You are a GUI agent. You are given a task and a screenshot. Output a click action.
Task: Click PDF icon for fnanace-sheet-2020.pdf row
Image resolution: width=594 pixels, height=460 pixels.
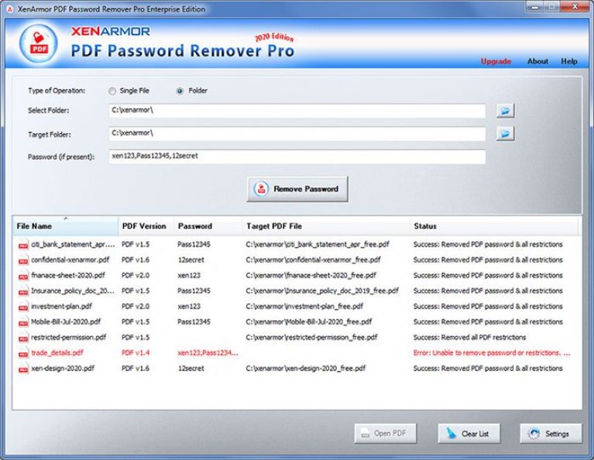[23, 276]
